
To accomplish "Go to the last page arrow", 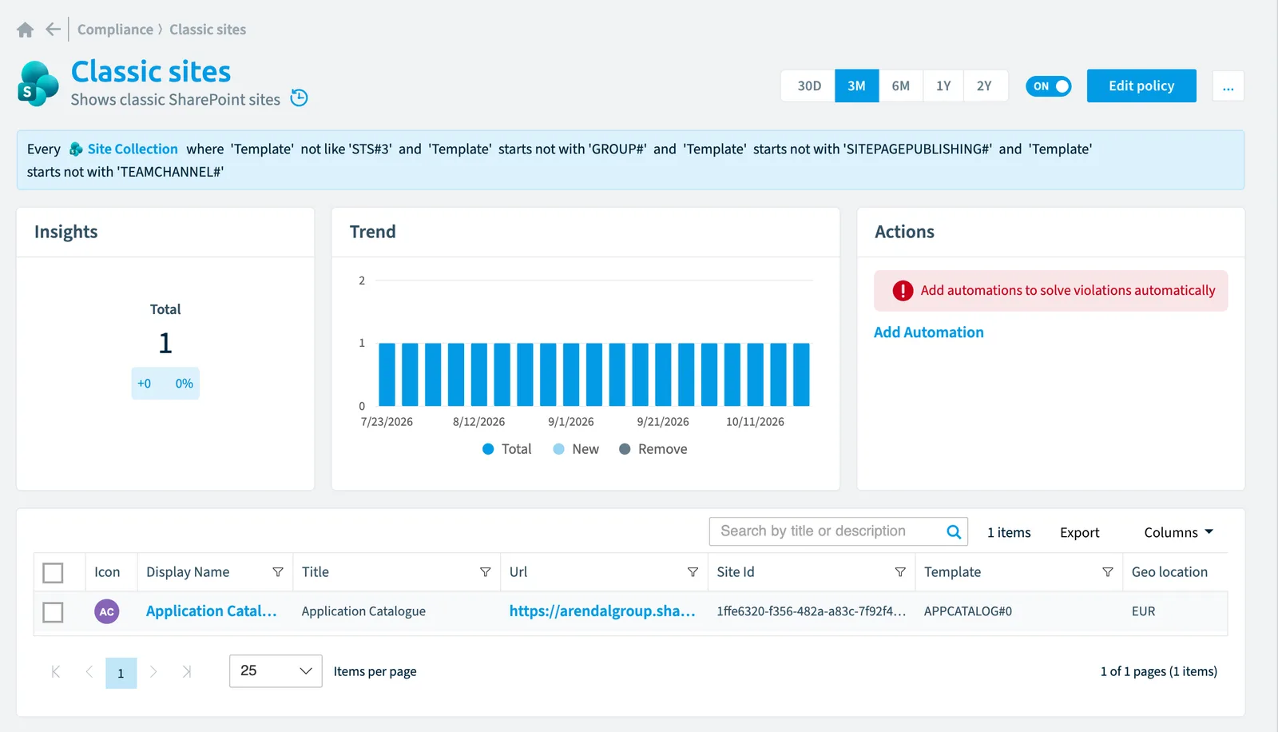I will [187, 672].
